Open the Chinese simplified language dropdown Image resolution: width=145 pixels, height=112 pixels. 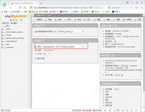click(69, 47)
